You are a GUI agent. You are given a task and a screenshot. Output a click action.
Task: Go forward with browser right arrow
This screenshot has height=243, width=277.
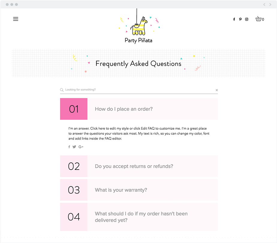tap(271, 4)
